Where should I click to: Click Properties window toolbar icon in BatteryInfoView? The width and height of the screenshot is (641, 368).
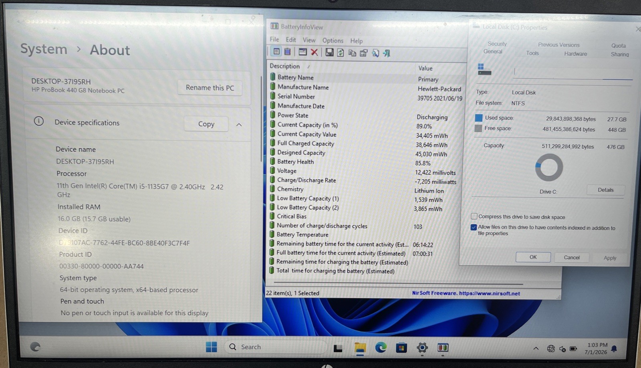(303, 52)
